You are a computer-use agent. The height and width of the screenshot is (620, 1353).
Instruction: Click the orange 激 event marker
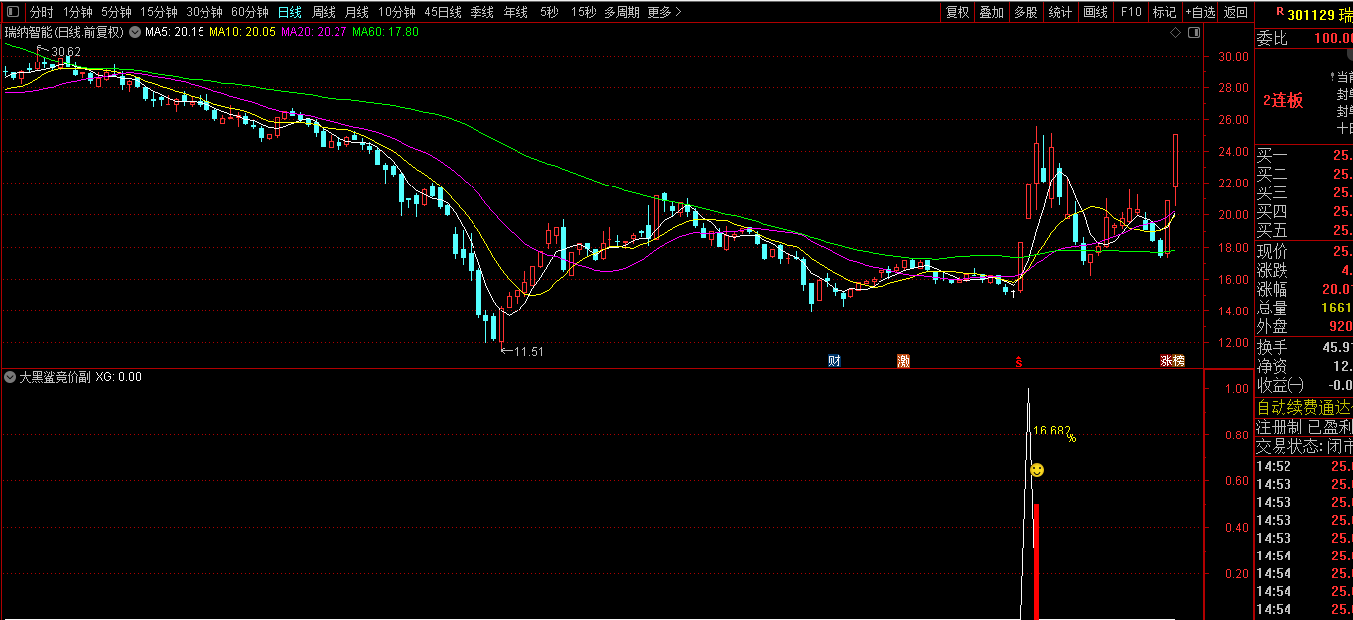point(903,360)
